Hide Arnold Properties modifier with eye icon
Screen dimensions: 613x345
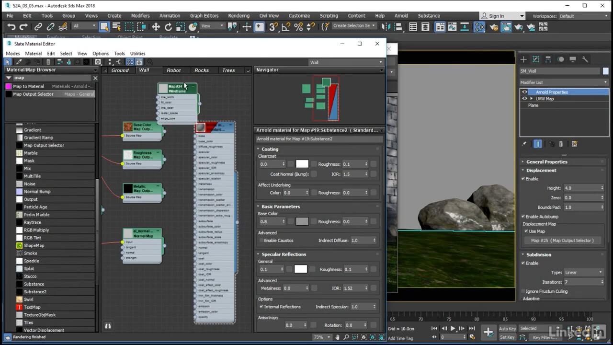point(524,92)
